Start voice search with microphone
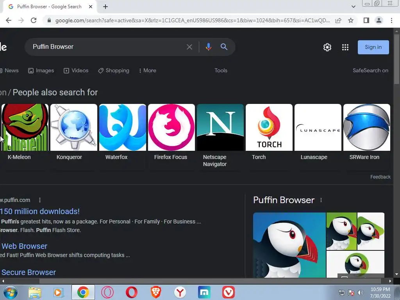 (x=209, y=47)
